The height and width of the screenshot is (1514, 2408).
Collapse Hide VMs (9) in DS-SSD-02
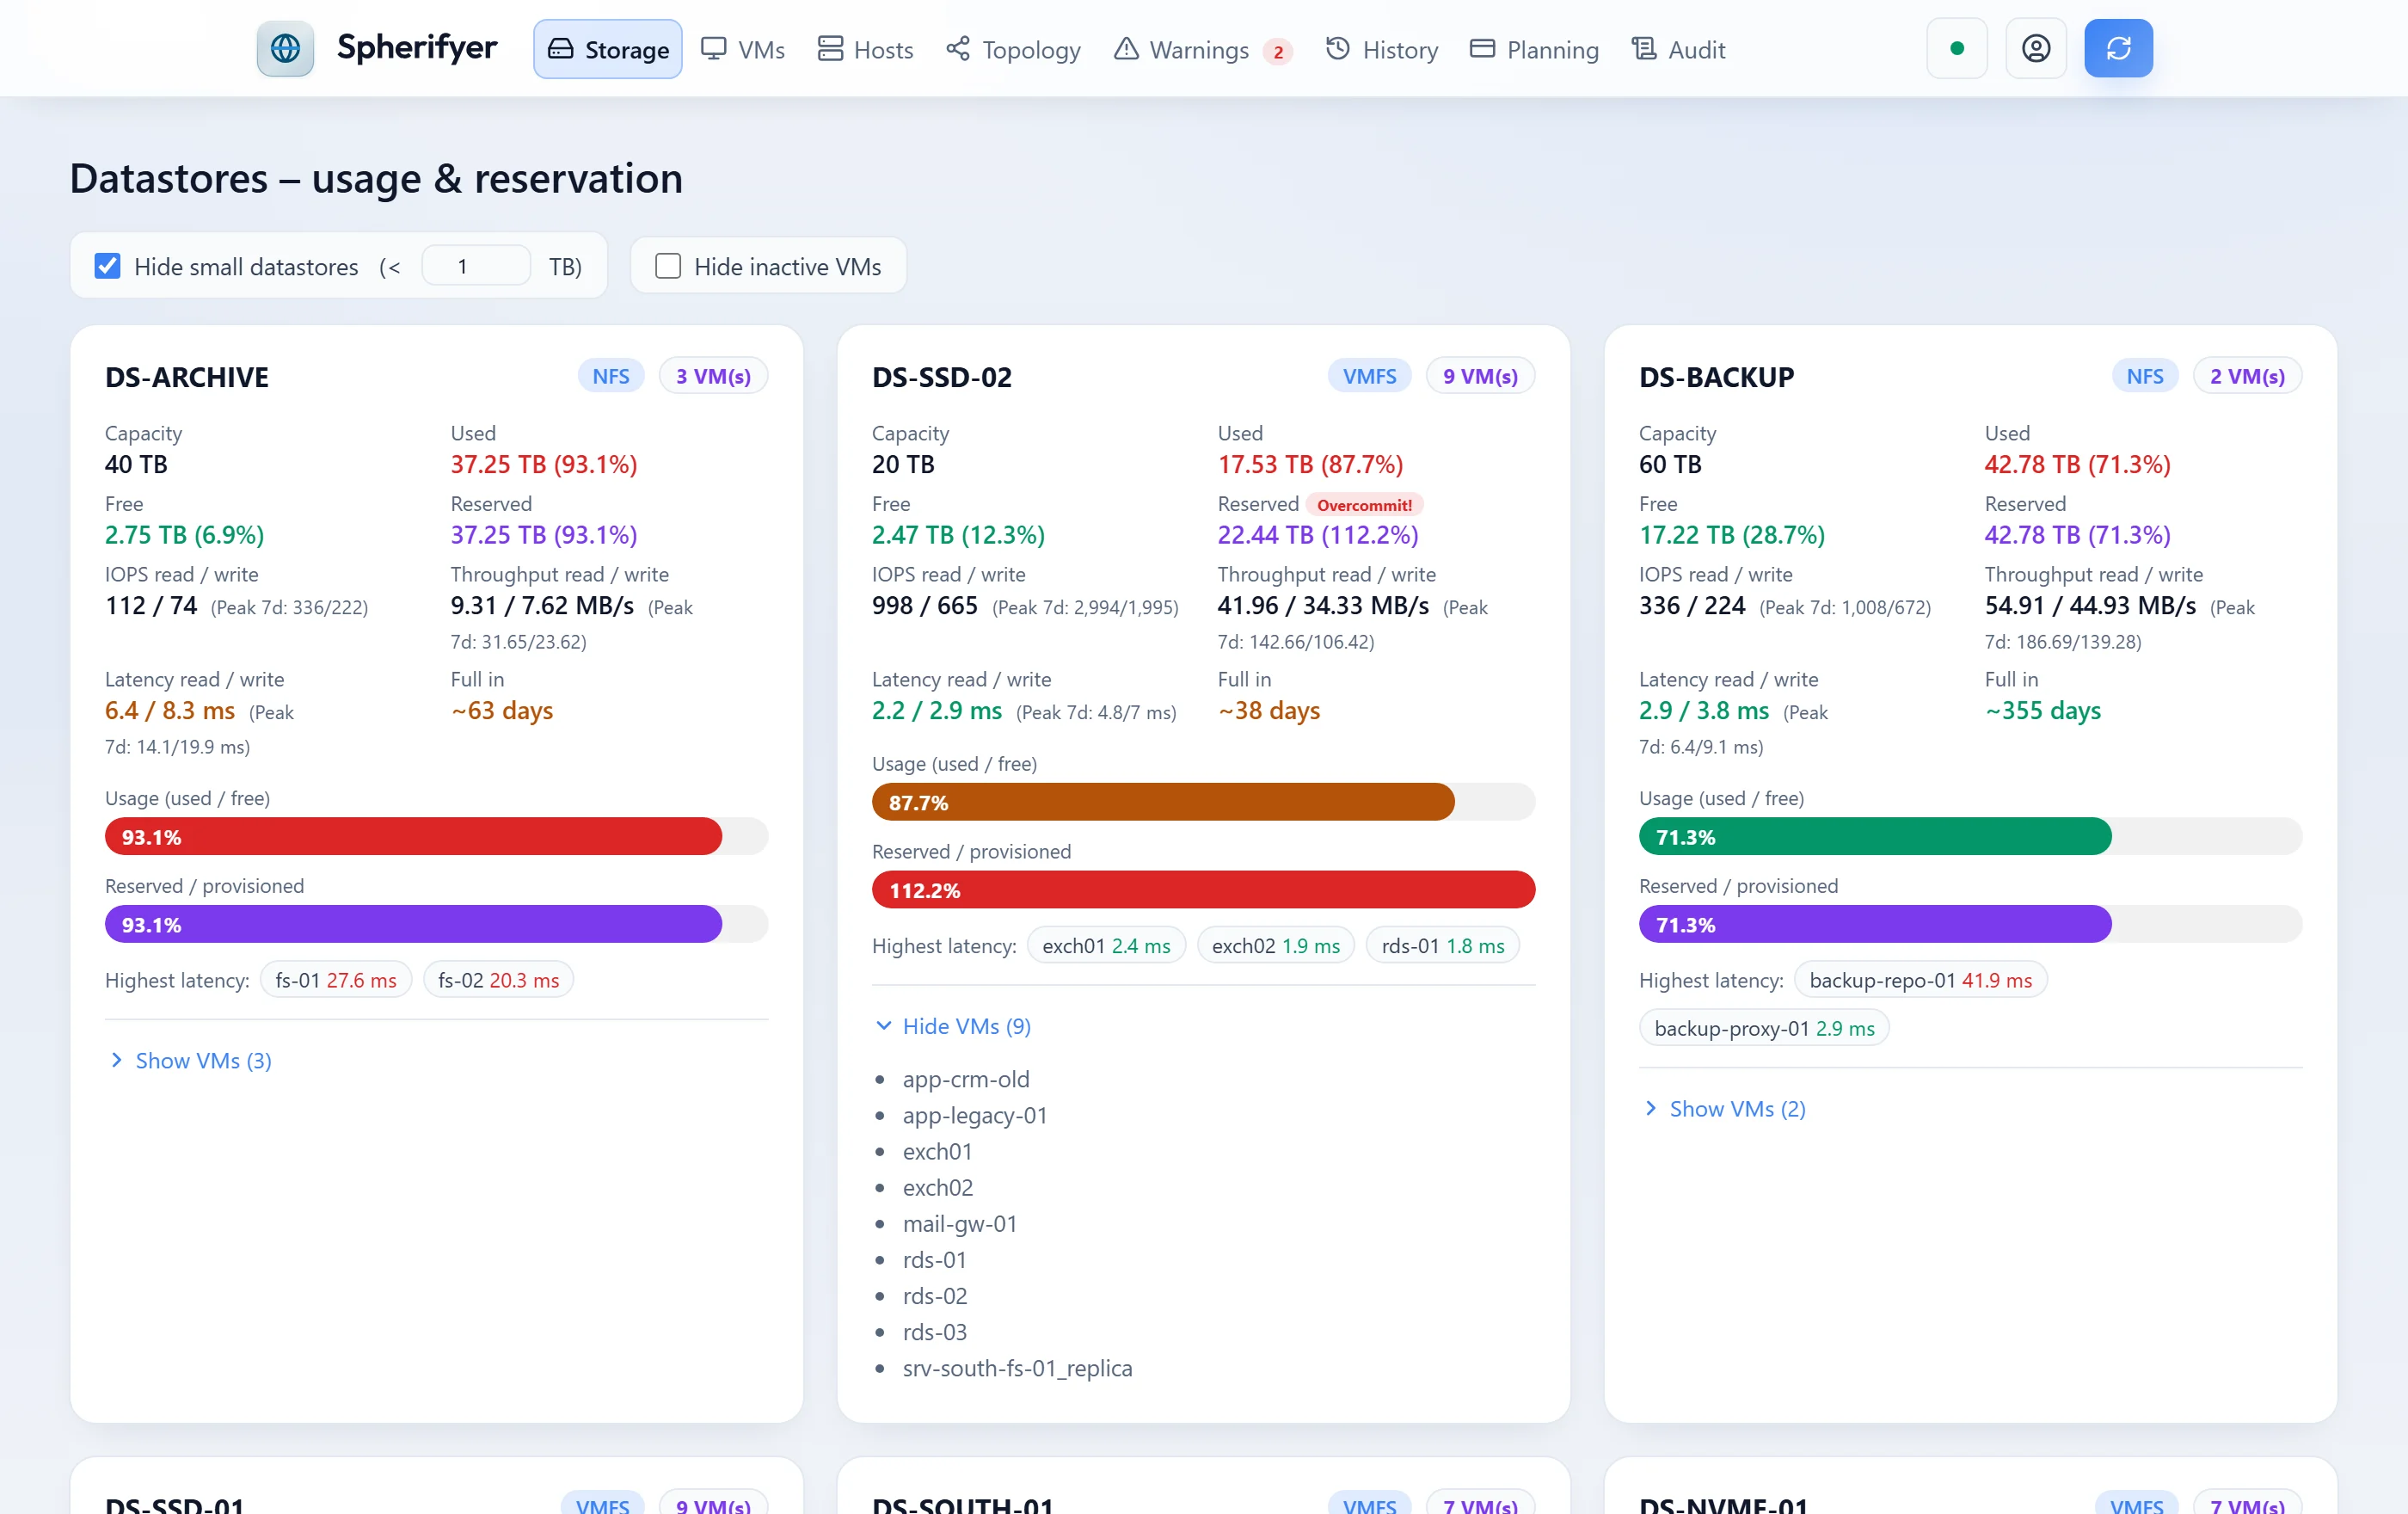coord(953,1026)
